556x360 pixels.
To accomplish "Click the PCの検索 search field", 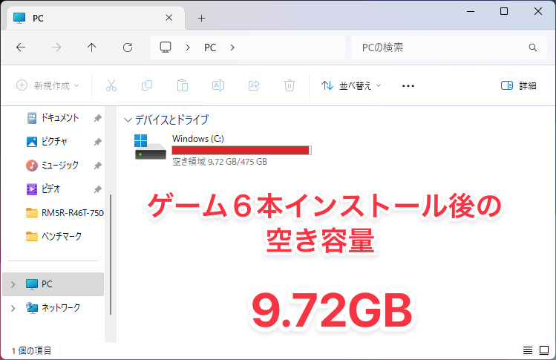I will pyautogui.click(x=449, y=48).
